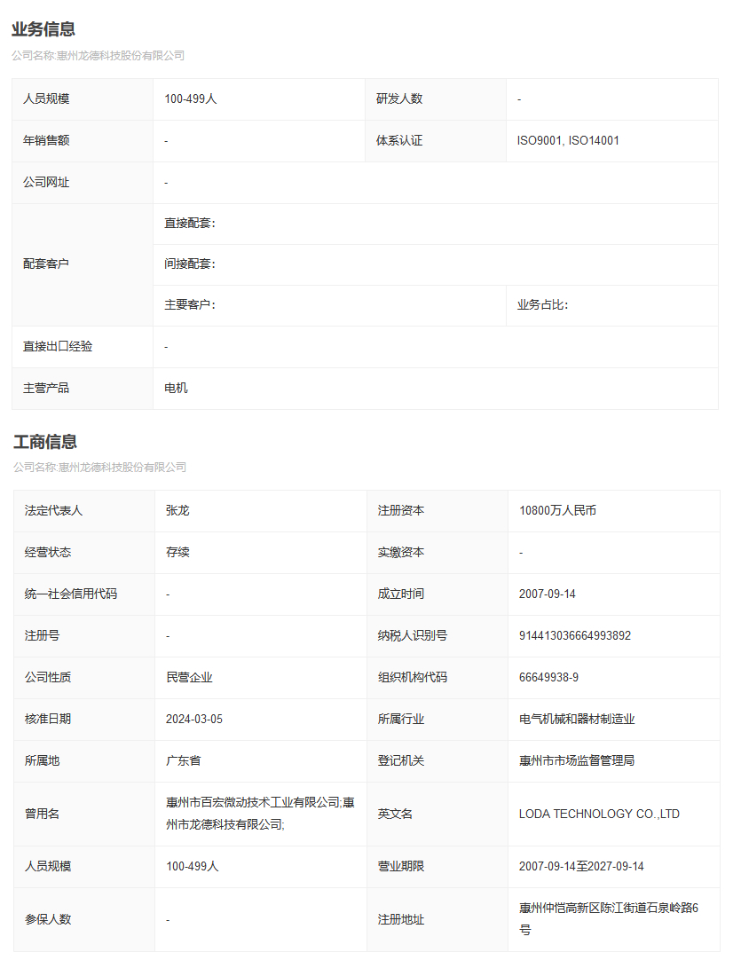Select the 广东省 value
This screenshot has width=733, height=976.
pyautogui.click(x=183, y=761)
